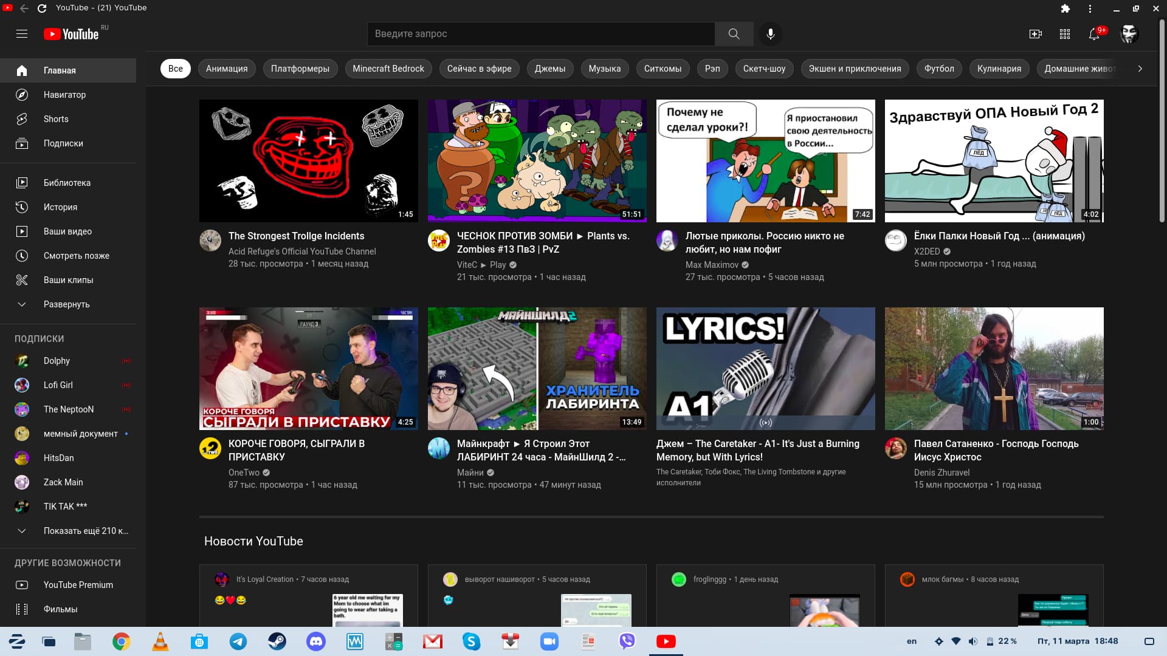Image resolution: width=1167 pixels, height=656 pixels.
Task: Show more category chips arrow
Action: coord(1140,69)
